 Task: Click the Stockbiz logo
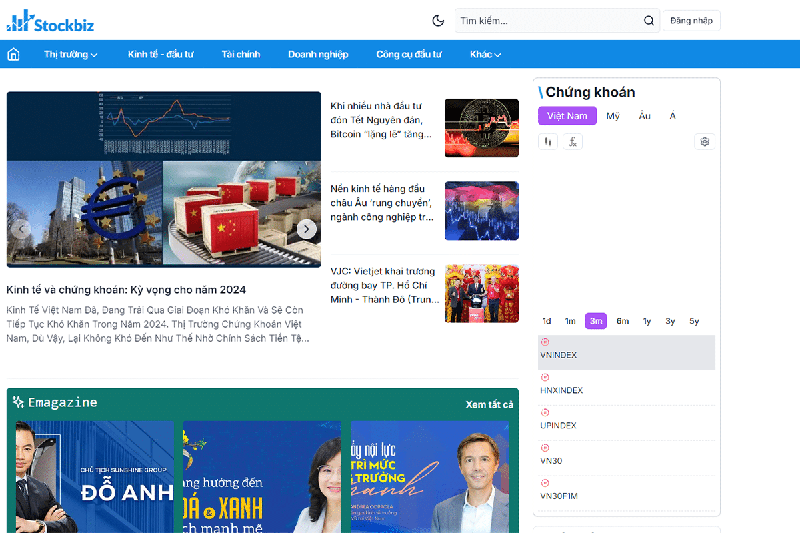tap(50, 22)
